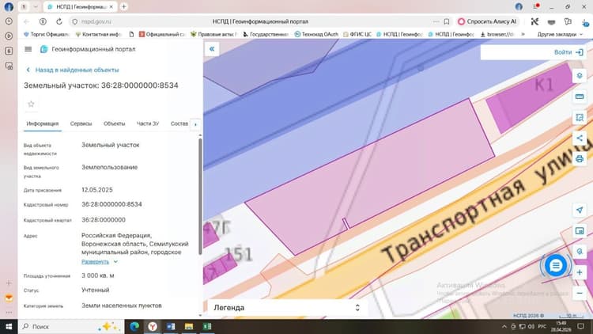Switch to the Состав tab
This screenshot has width=593, height=334.
[x=179, y=123]
